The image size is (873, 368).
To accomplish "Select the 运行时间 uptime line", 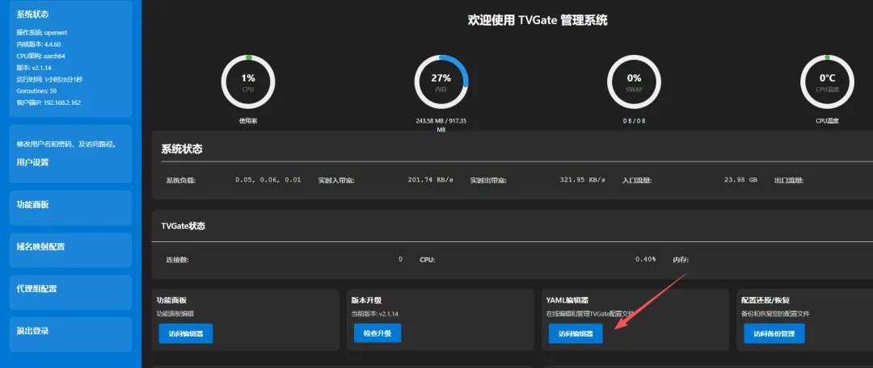I will (x=49, y=79).
